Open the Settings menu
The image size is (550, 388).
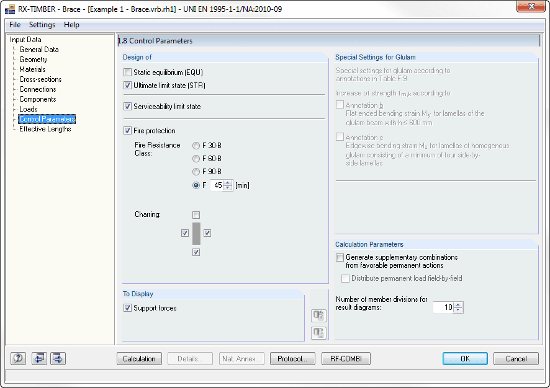pos(42,25)
